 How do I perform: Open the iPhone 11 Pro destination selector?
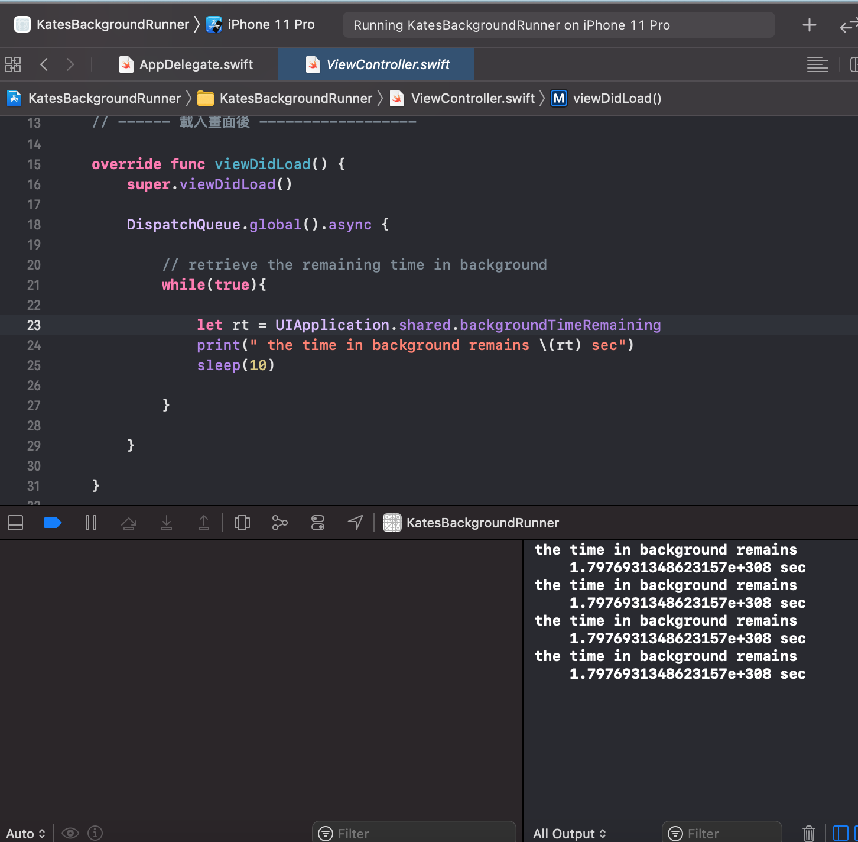click(271, 25)
